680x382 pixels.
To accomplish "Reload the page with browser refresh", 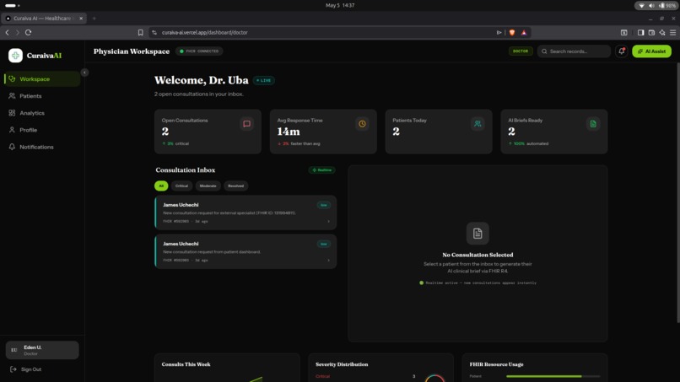I will (x=28, y=33).
